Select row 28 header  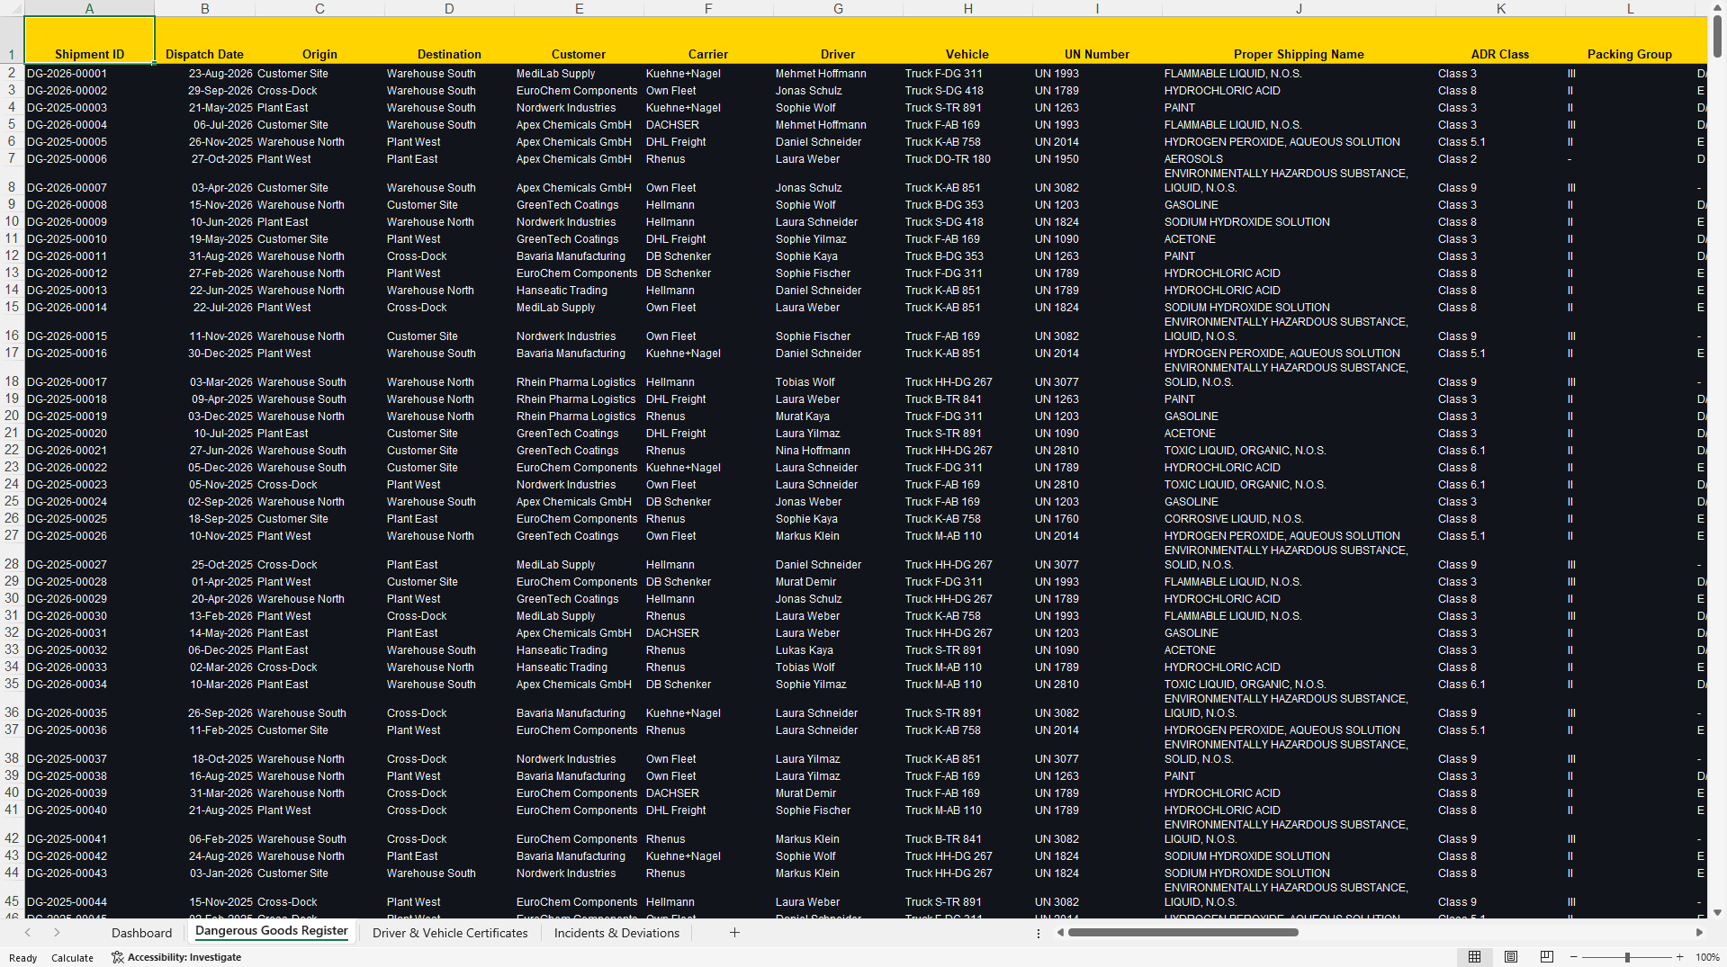click(12, 558)
